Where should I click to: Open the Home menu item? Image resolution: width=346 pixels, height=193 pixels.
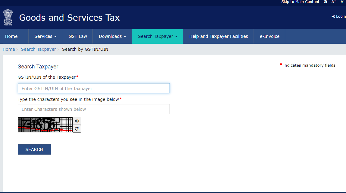coord(11,36)
